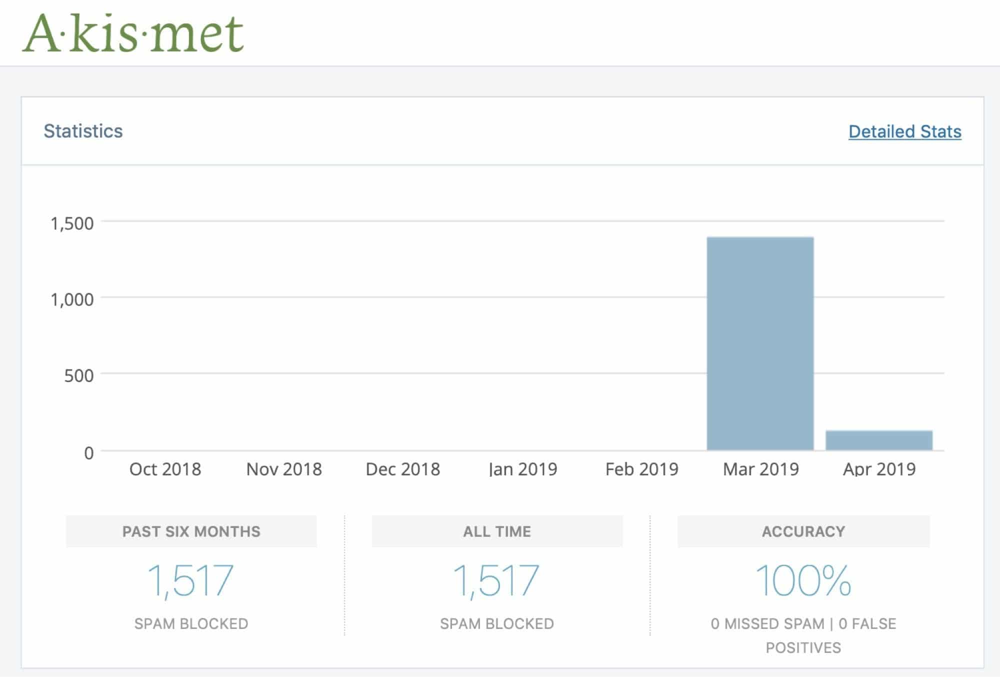Click the Accuracy header
This screenshot has width=1000, height=677.
pyautogui.click(x=803, y=531)
